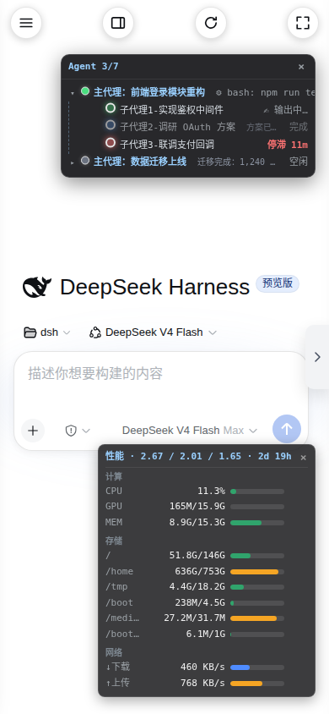Image resolution: width=329 pixels, height=714 pixels.
Task: Click the 预览版 badge
Action: pos(278,283)
